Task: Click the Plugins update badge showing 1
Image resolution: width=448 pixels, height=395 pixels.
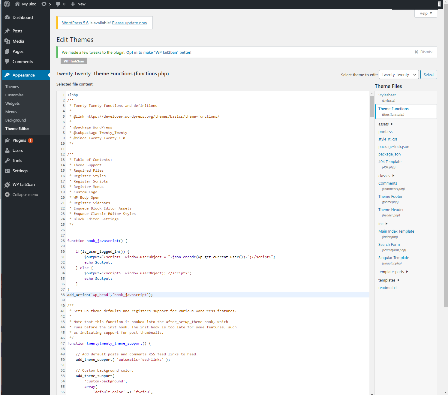Action: point(30,140)
